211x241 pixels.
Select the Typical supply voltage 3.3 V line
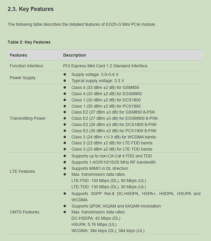98,80
